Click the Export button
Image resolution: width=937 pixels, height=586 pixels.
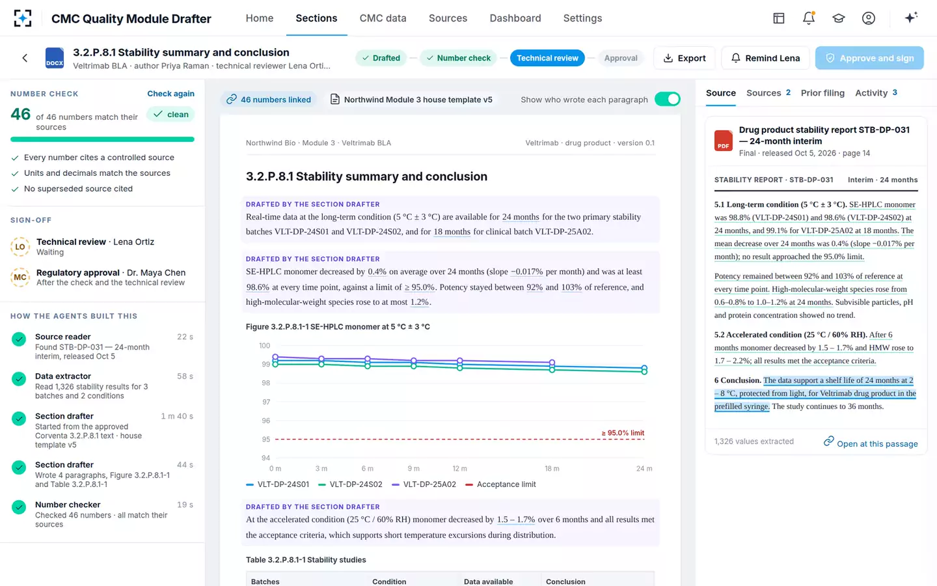point(685,58)
